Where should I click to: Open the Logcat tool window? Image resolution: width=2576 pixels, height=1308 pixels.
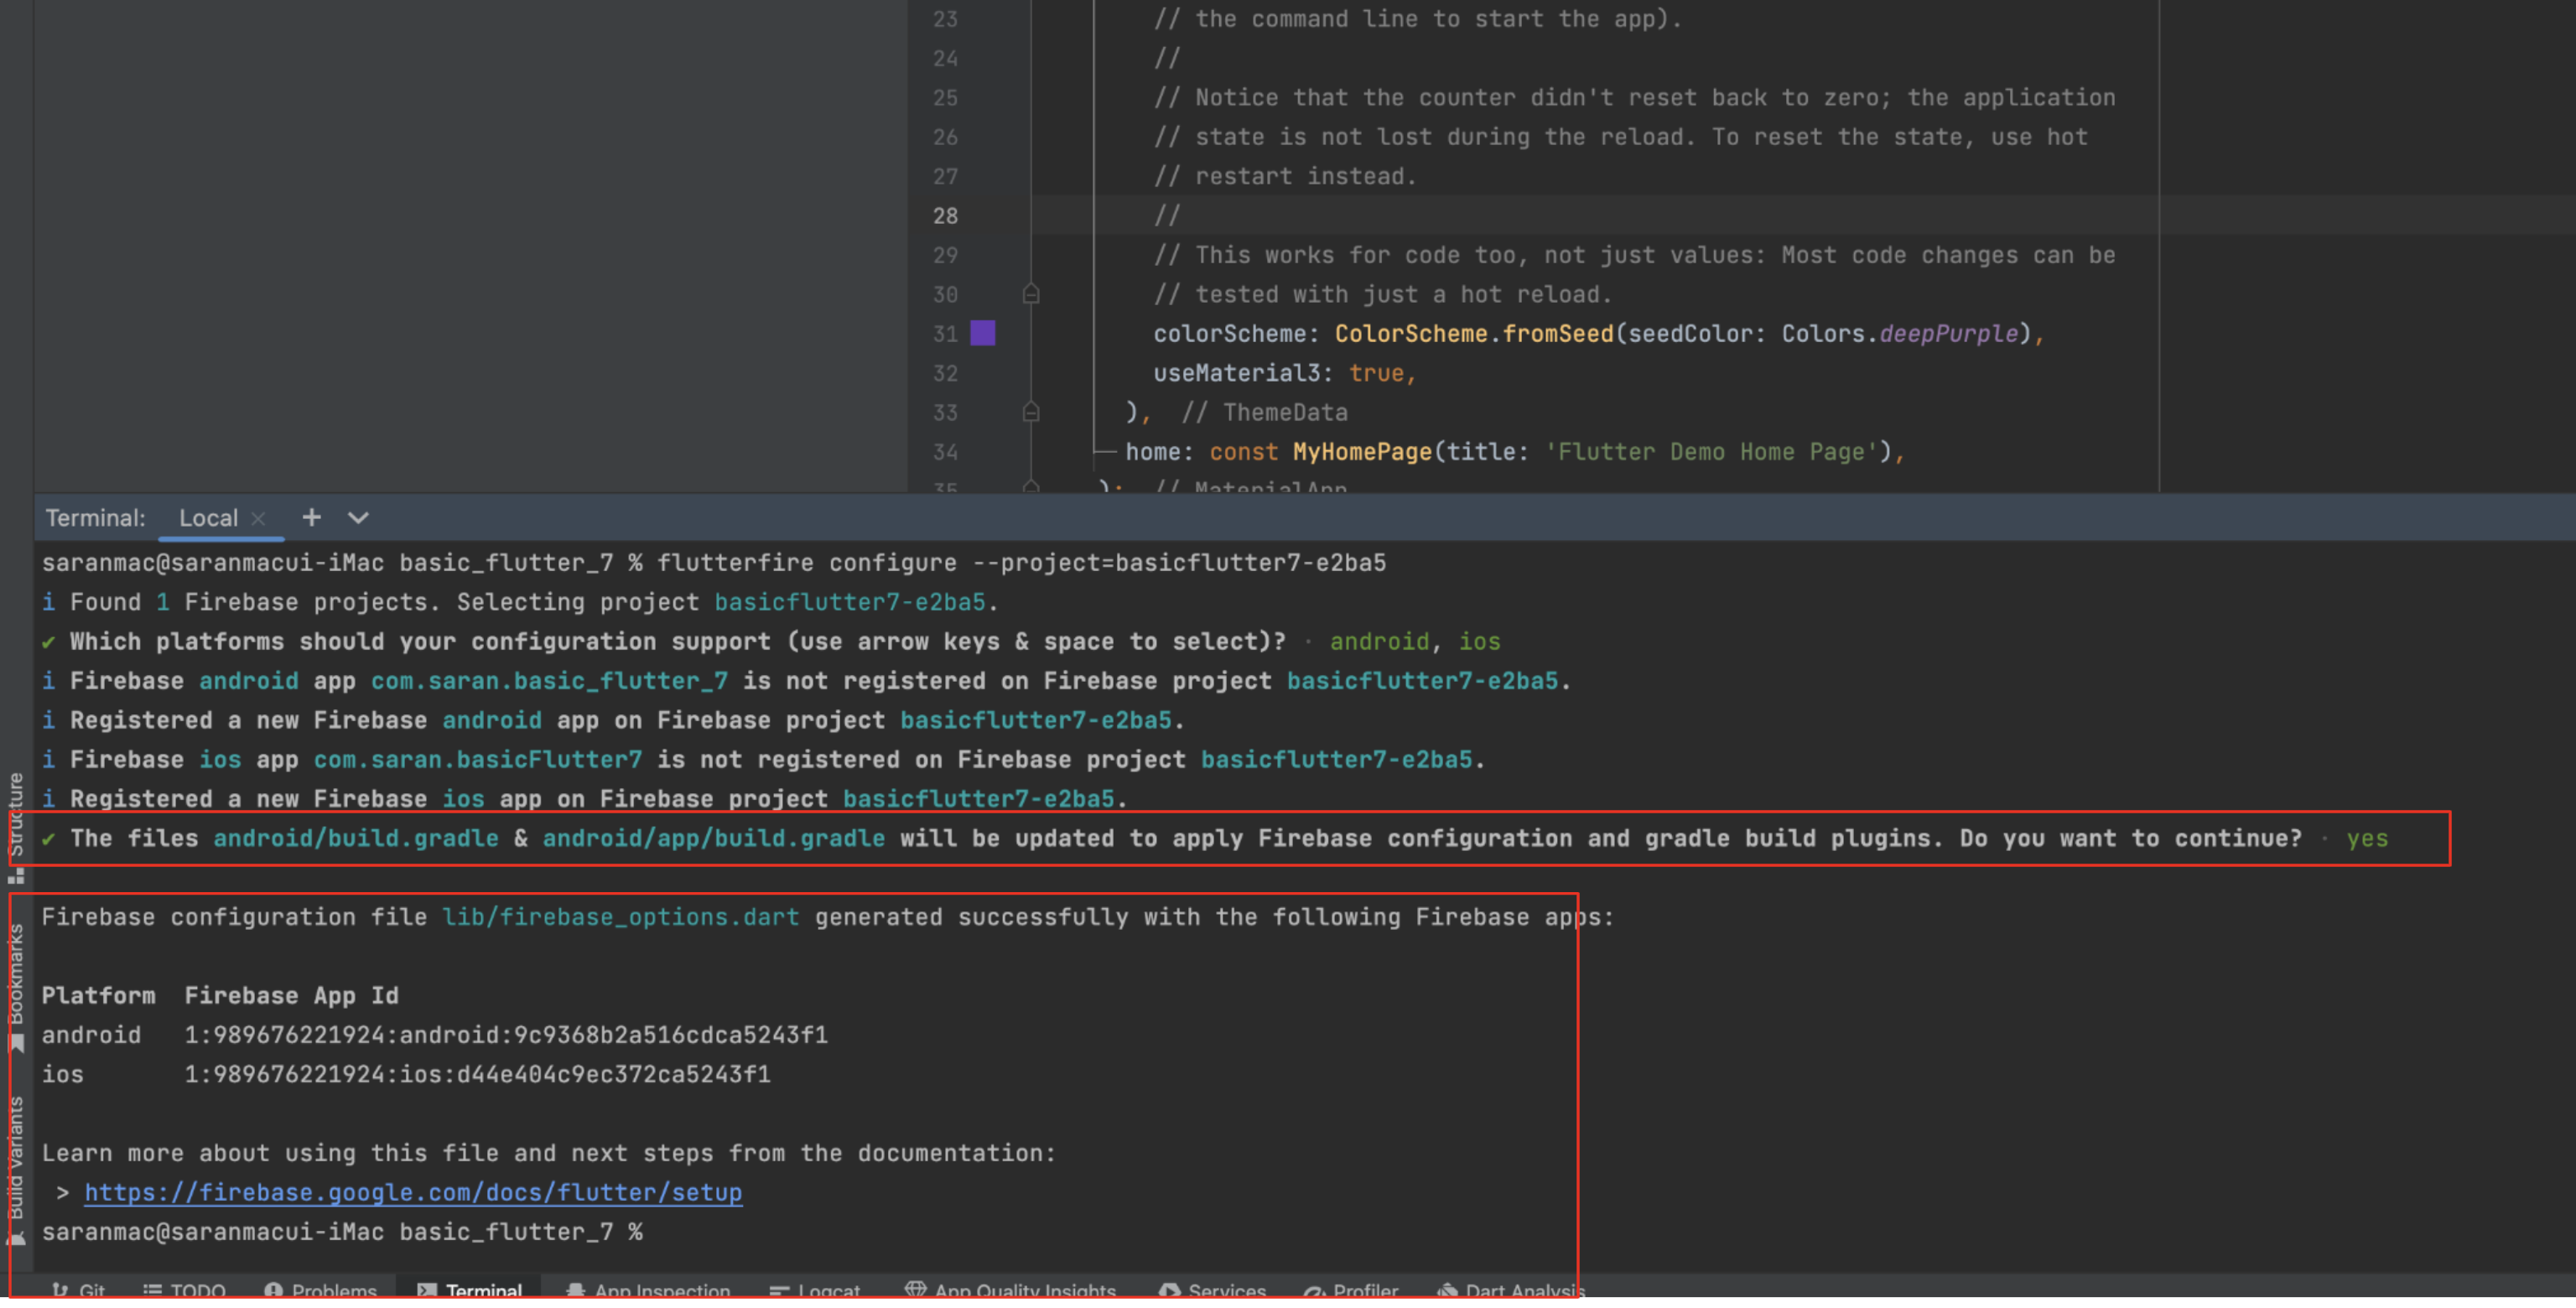coord(817,1291)
